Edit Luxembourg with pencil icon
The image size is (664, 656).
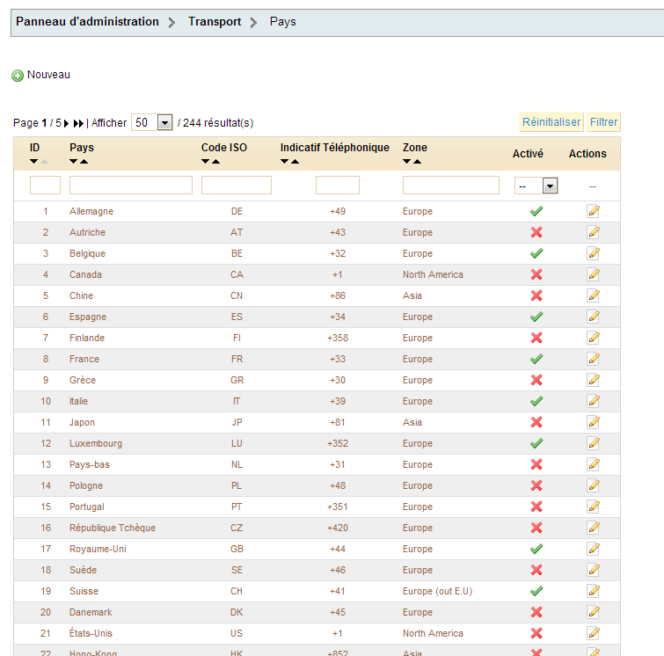click(594, 443)
